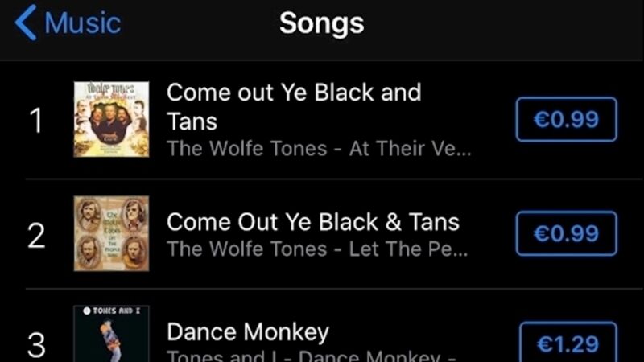Buy the number 1 song for €0.99
The image size is (644, 362).
click(x=567, y=119)
